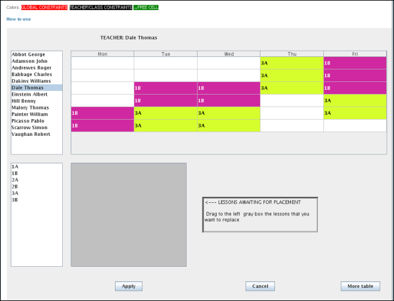Select class 1A in class list
The height and width of the screenshot is (301, 394).
click(37, 167)
